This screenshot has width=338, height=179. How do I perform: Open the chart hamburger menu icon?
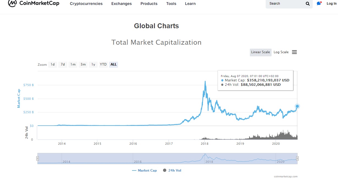[294, 52]
